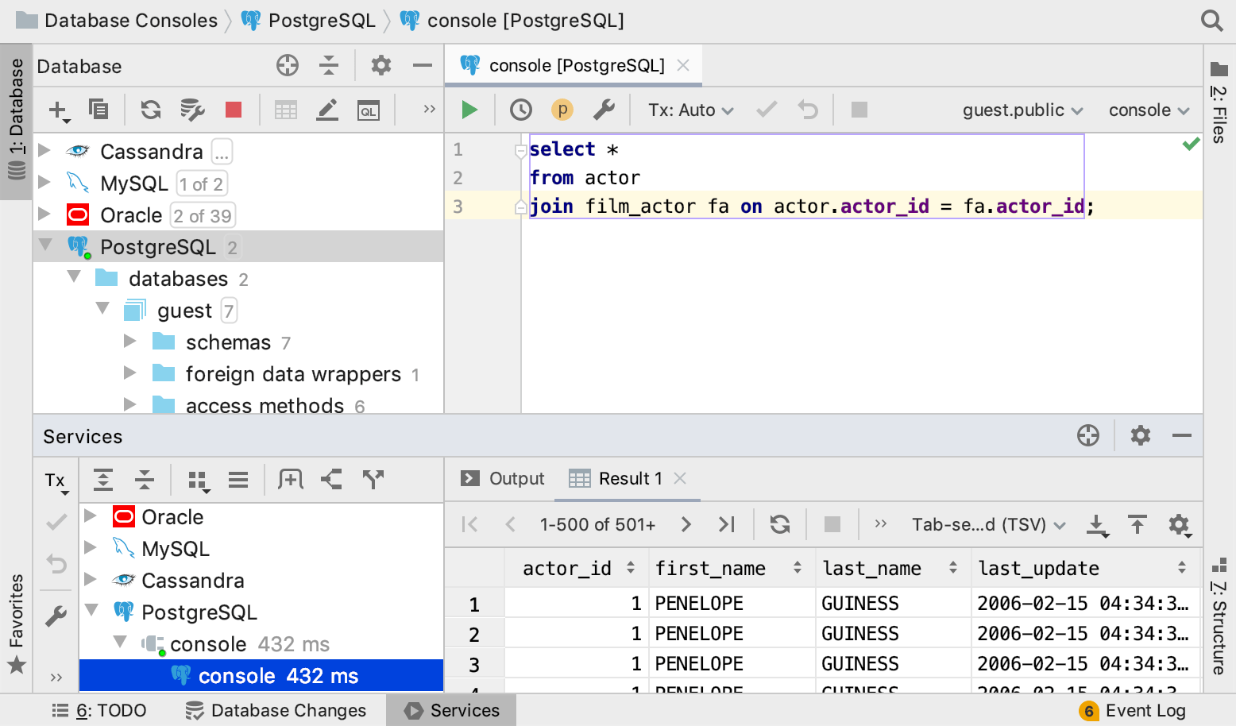Toggle Services tool window button
Image resolution: width=1236 pixels, height=726 pixels.
[451, 710]
